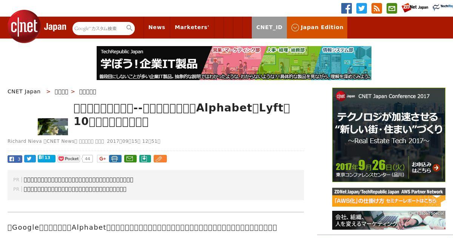
Task: Click the second breadcrumb link after CNET Japan
Action: (62, 92)
